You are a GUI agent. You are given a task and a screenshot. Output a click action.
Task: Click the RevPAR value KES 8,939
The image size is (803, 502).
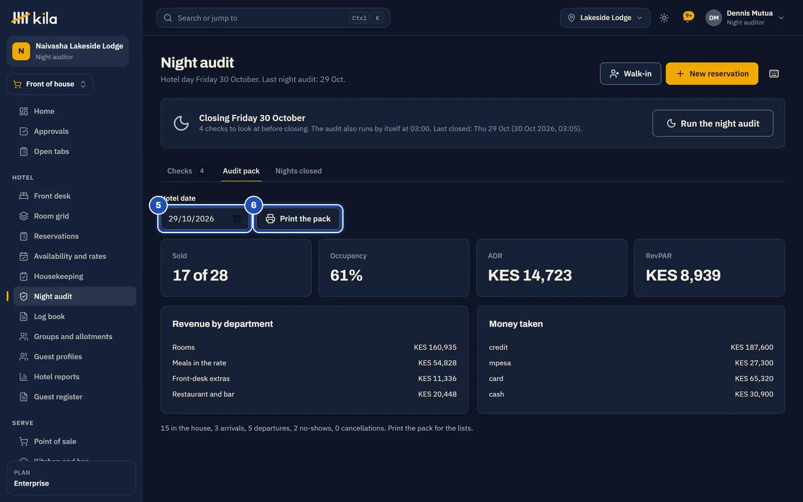[683, 276]
